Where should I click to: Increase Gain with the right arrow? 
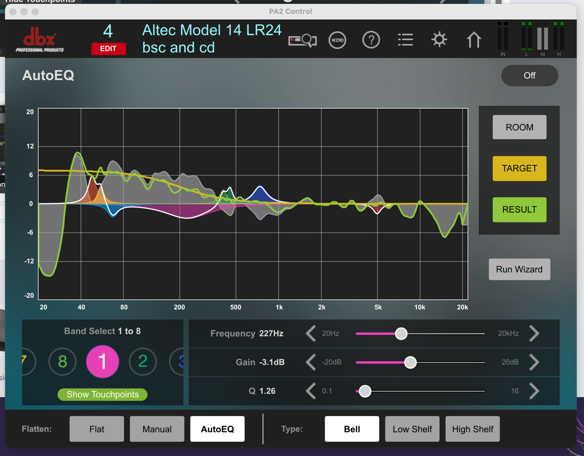(534, 362)
